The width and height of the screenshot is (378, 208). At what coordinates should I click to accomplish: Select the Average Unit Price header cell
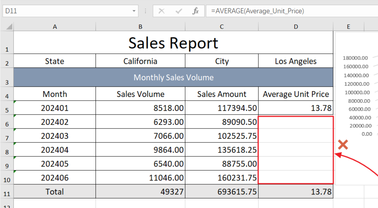[x=295, y=94]
